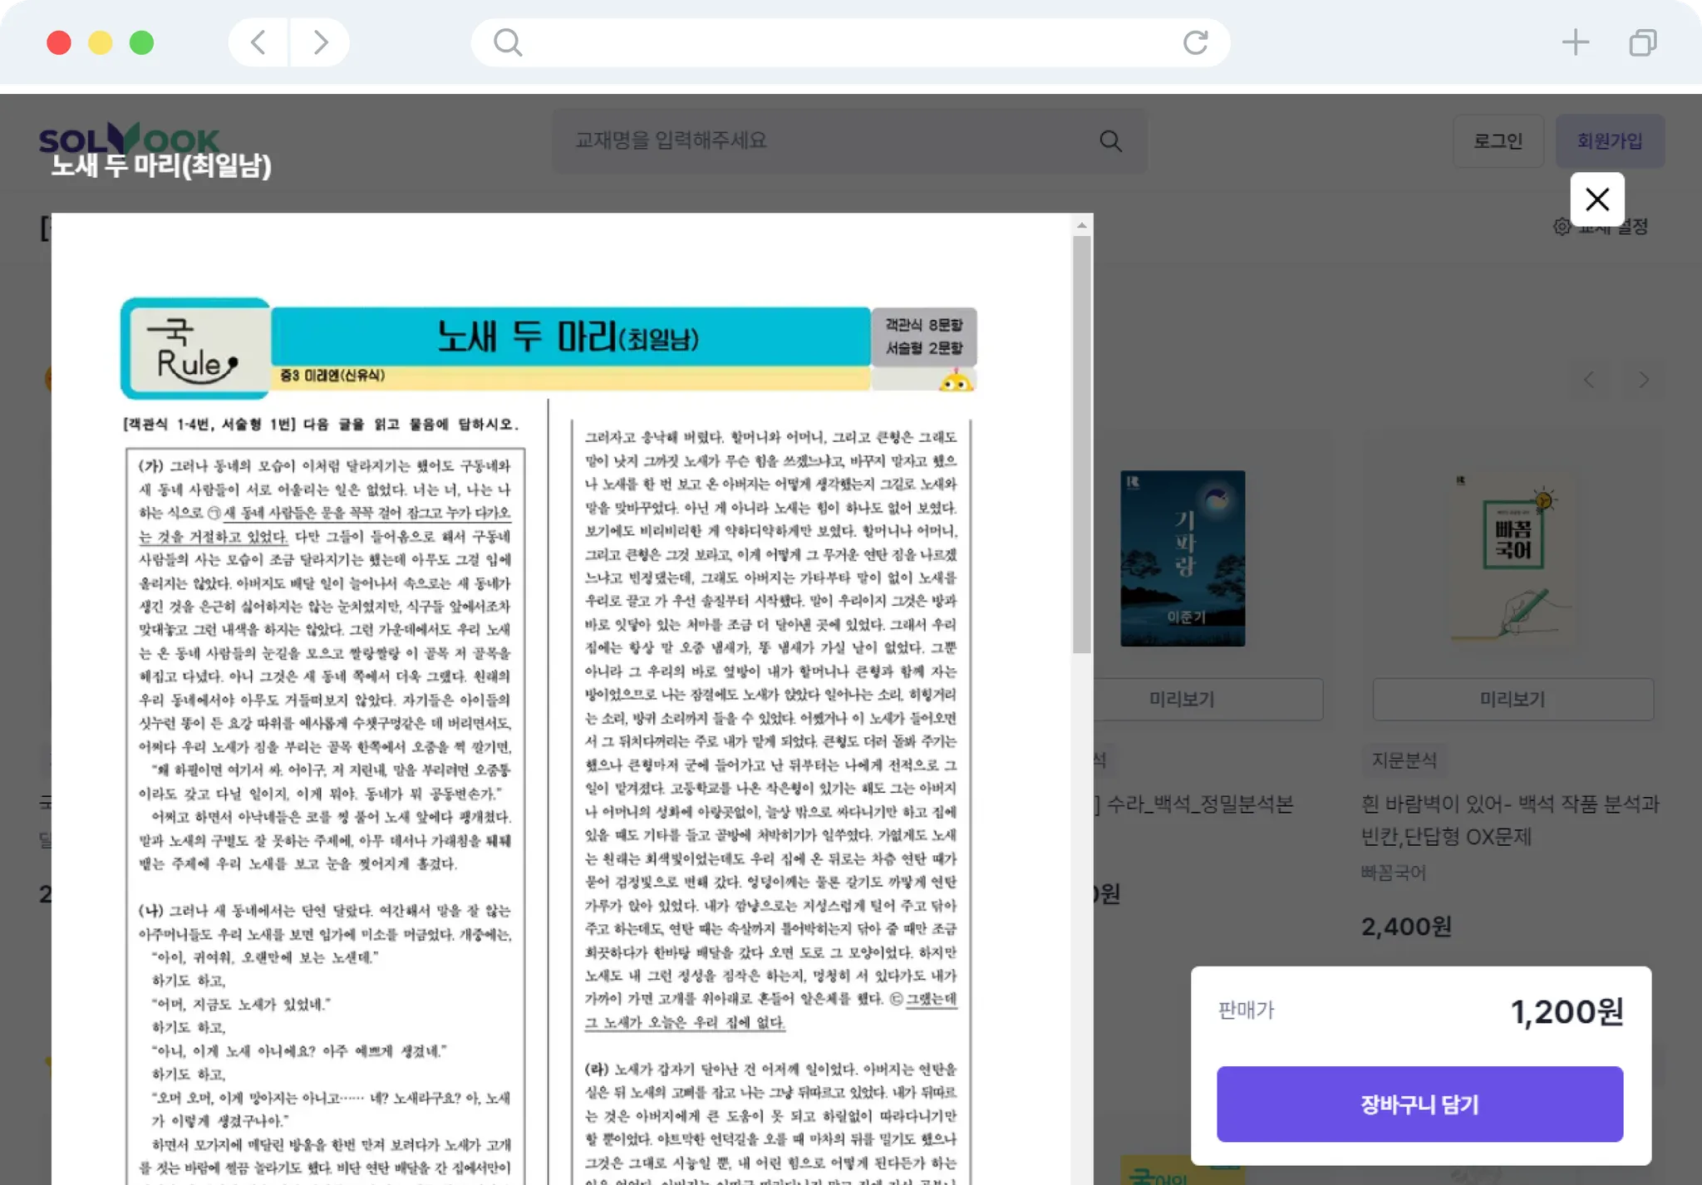
Task: Click the textbook search magnifier icon
Action: (x=1110, y=141)
